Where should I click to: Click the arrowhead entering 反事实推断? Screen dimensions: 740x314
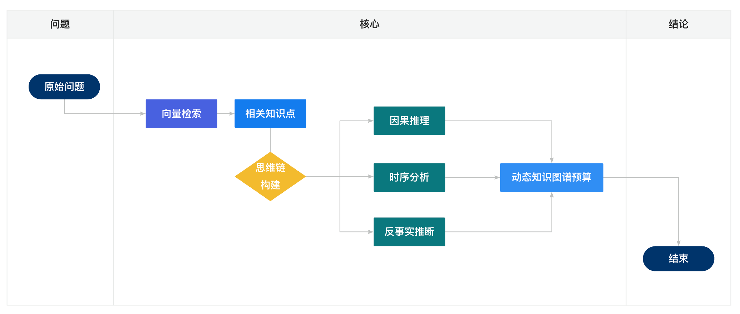coord(371,232)
